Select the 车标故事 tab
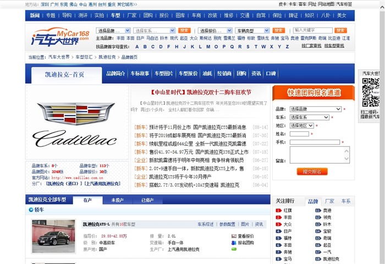The height and width of the screenshot is (264, 385). pyautogui.click(x=140, y=74)
